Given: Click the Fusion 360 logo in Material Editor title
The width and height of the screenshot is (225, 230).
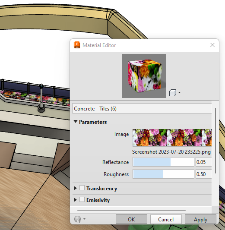Looking at the screenshot, I should pos(77,45).
